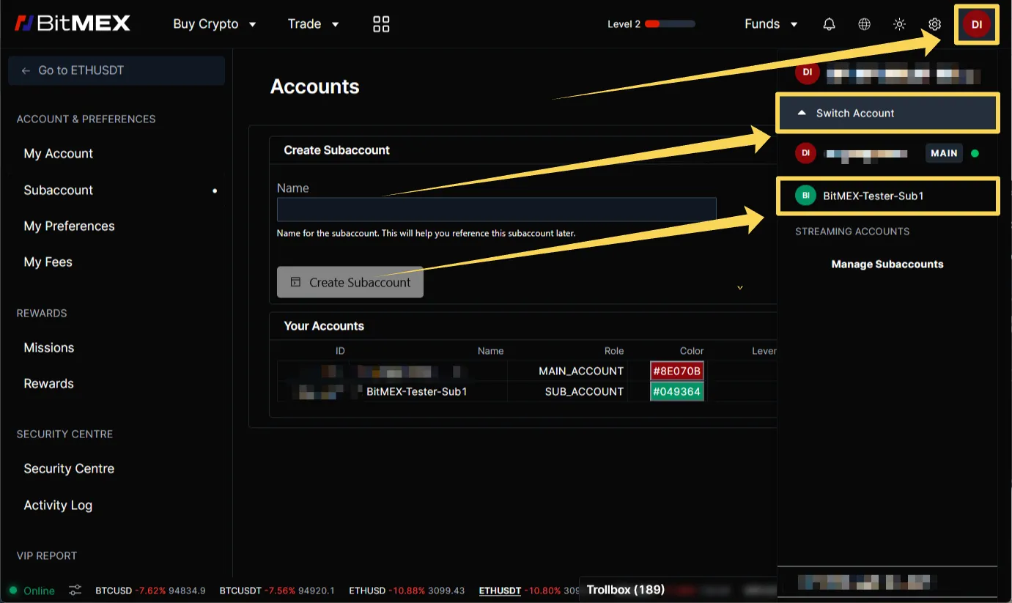Toggle light/dark theme sun icon
Screen dimensions: 1012x603
click(899, 24)
